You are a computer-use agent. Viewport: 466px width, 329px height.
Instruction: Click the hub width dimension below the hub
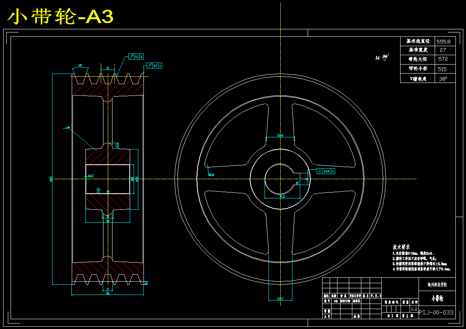point(108,221)
